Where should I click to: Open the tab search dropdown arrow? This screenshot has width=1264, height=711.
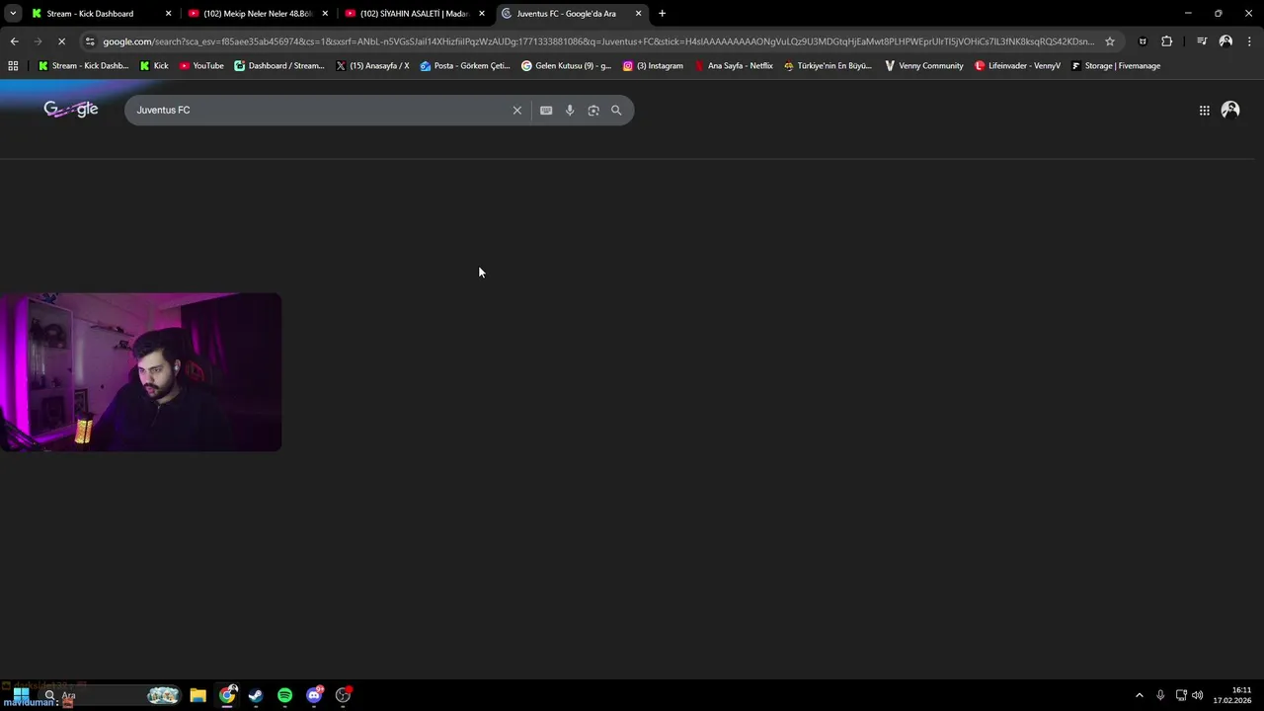coord(13,14)
